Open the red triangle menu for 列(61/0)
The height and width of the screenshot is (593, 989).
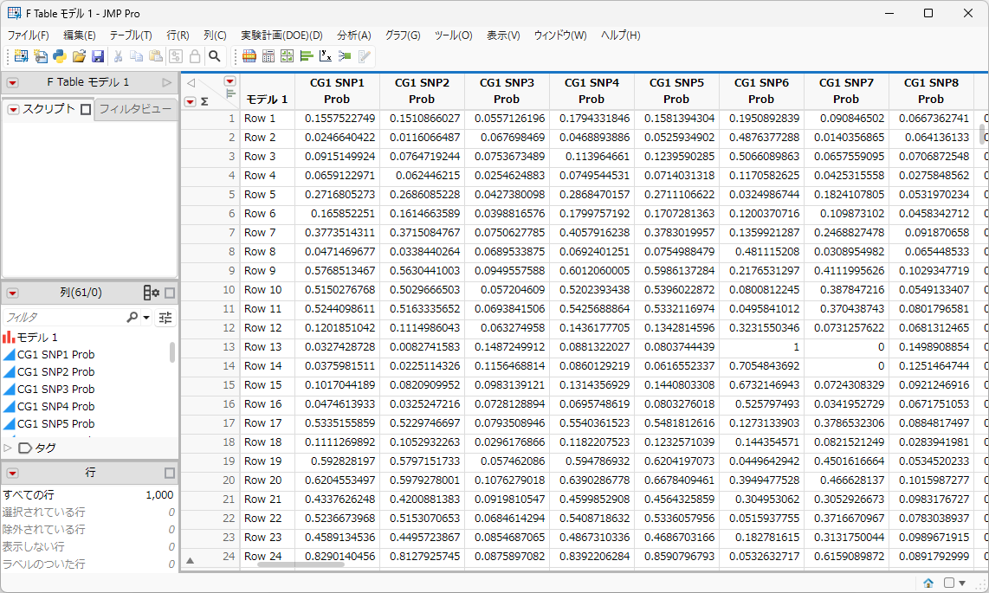tap(13, 293)
